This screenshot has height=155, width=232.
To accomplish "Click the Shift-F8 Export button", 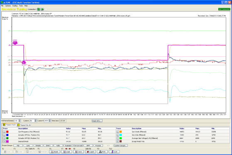I will pos(90,152).
